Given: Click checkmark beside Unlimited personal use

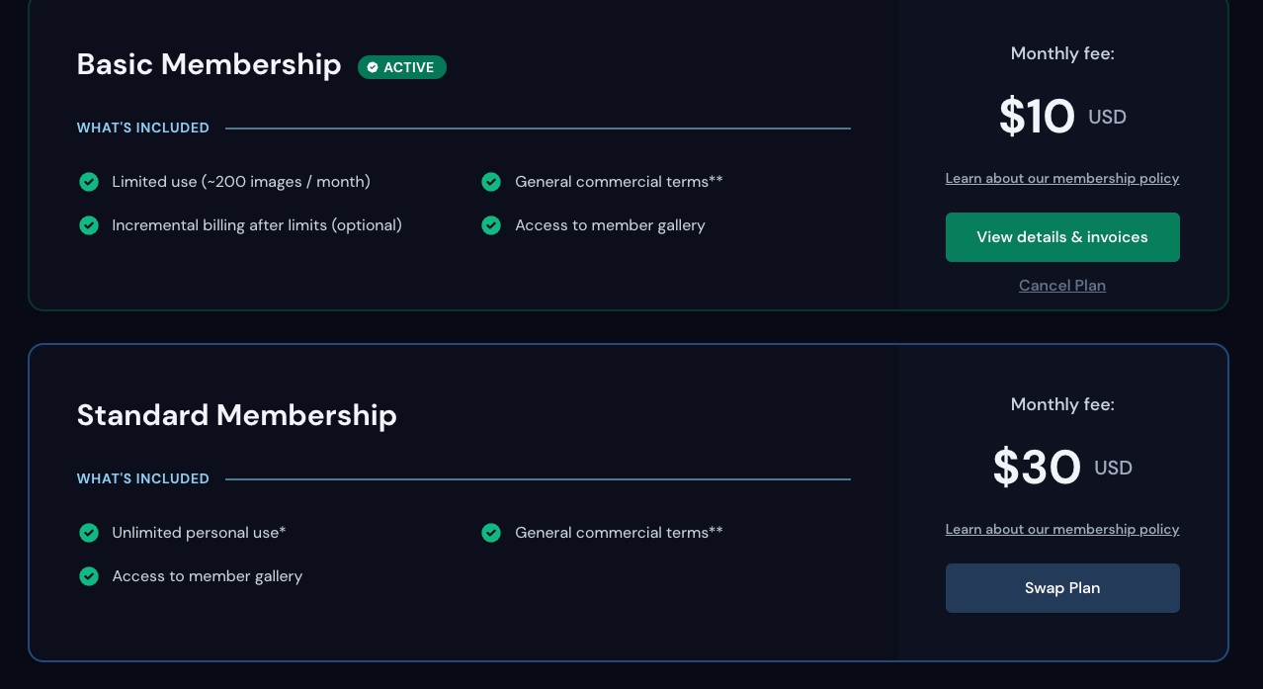Looking at the screenshot, I should tap(89, 533).
